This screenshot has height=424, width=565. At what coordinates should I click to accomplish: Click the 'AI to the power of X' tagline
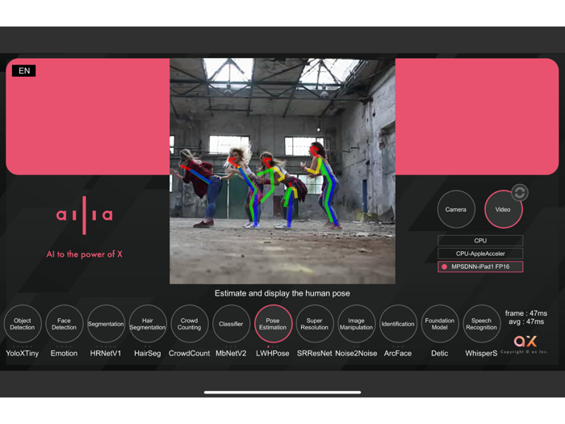point(84,254)
